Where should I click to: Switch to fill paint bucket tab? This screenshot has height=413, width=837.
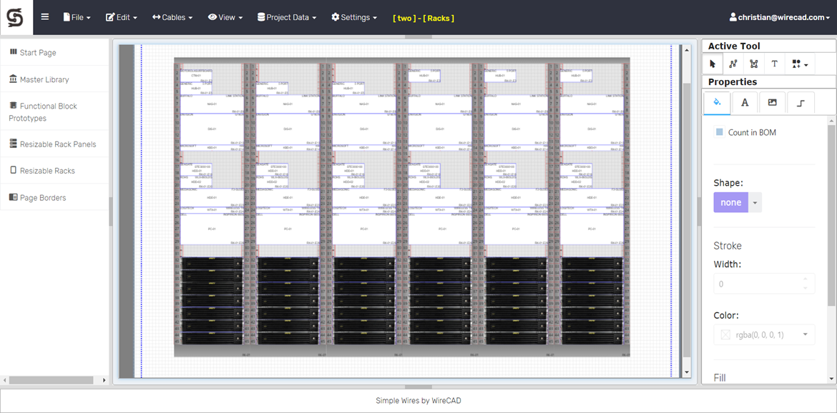pyautogui.click(x=717, y=103)
